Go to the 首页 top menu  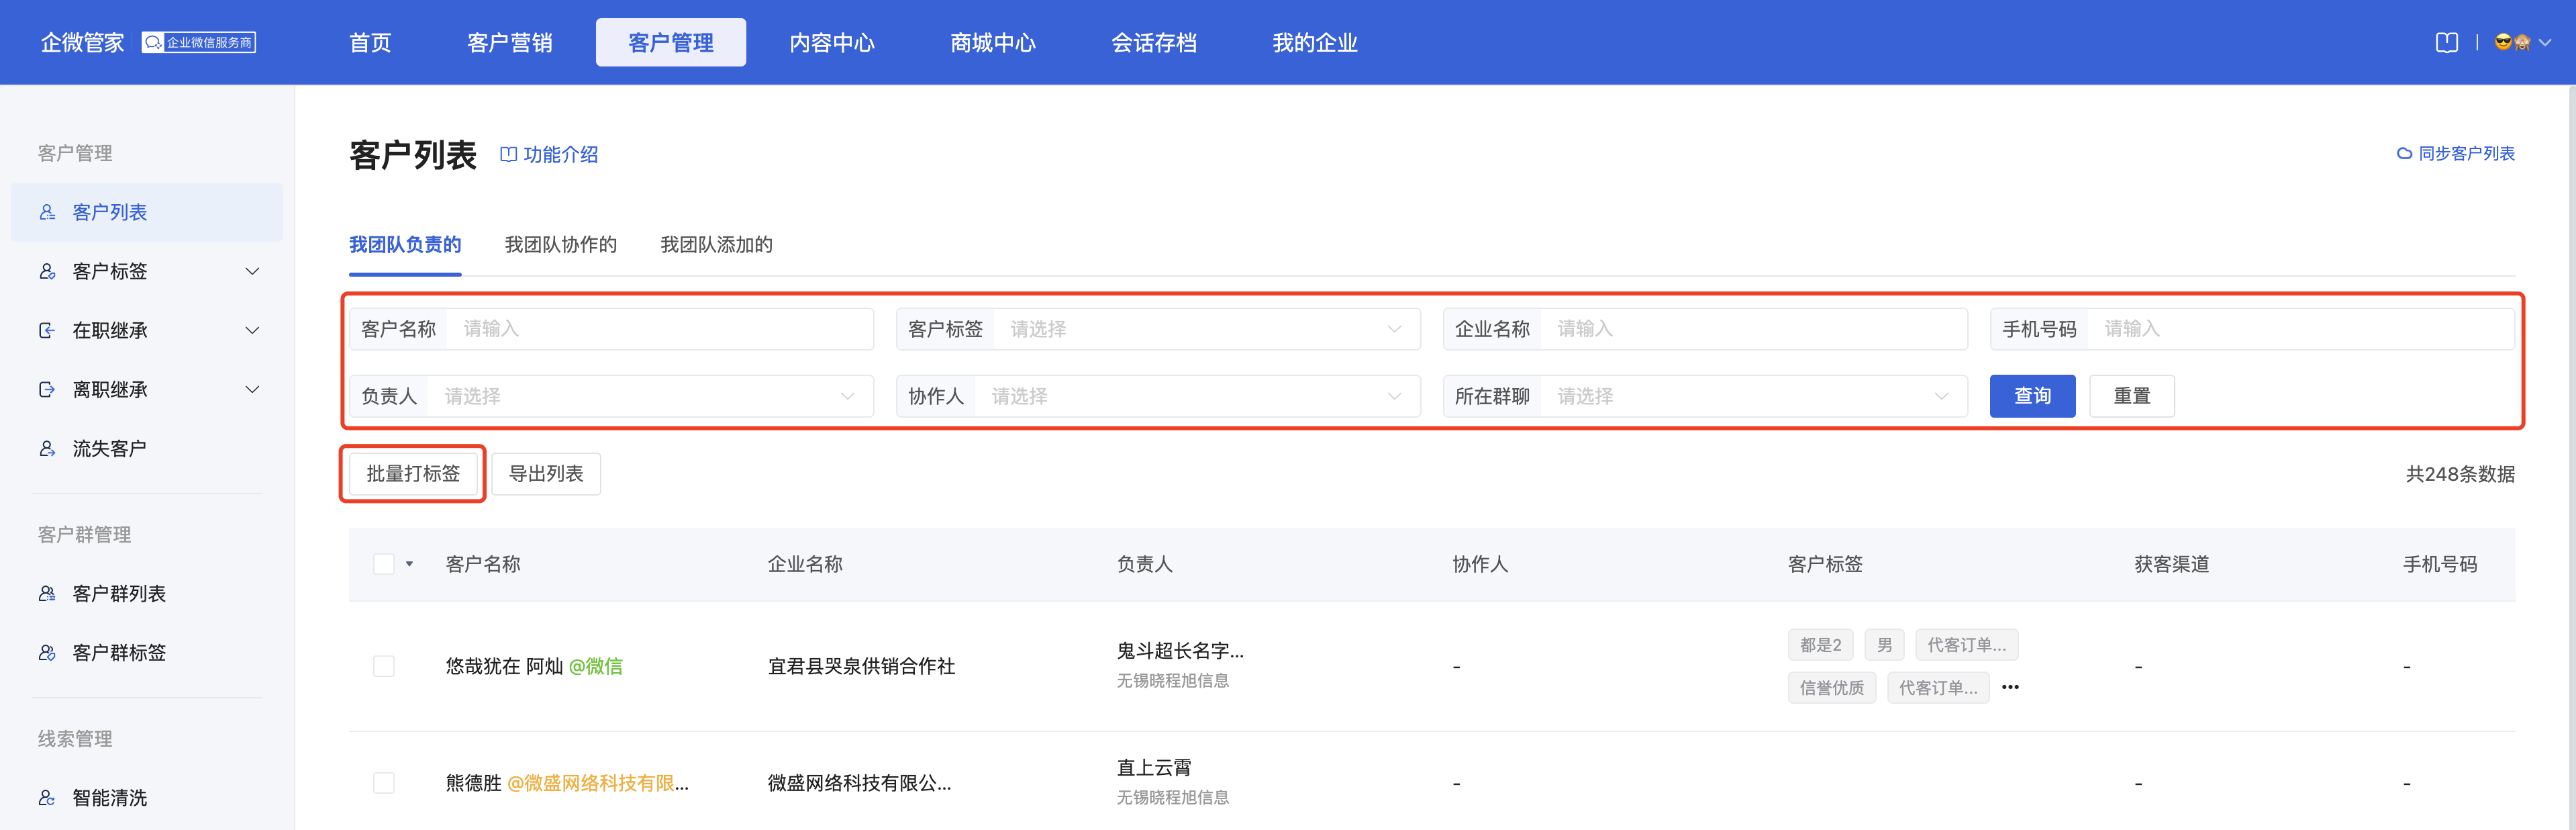370,42
